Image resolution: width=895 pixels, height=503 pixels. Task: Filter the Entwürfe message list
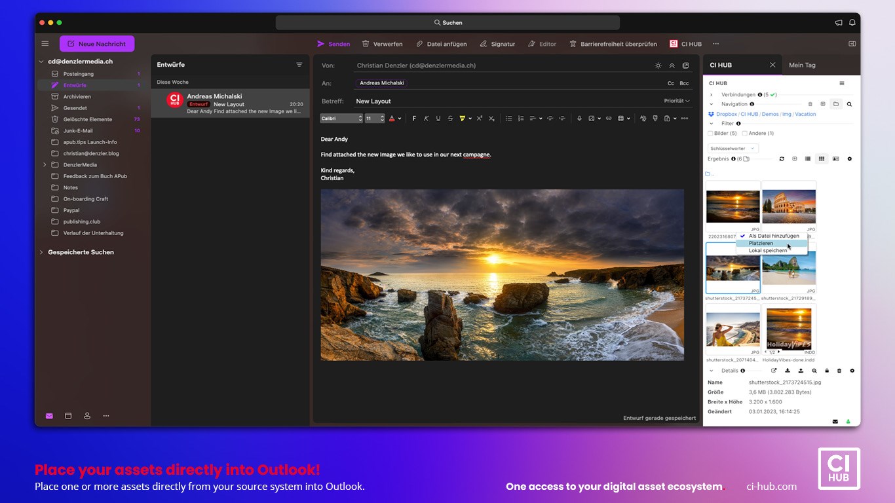[299, 65]
